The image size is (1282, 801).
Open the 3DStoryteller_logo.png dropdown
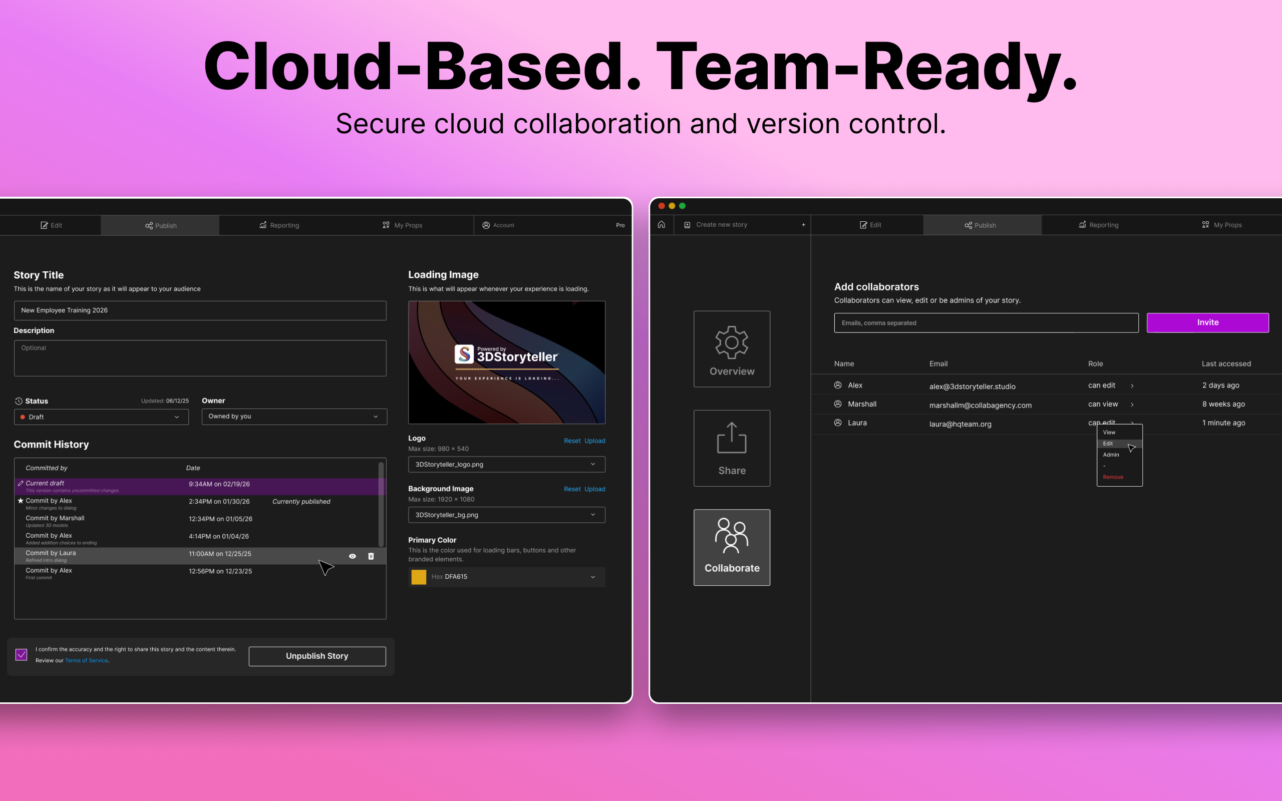click(x=506, y=464)
